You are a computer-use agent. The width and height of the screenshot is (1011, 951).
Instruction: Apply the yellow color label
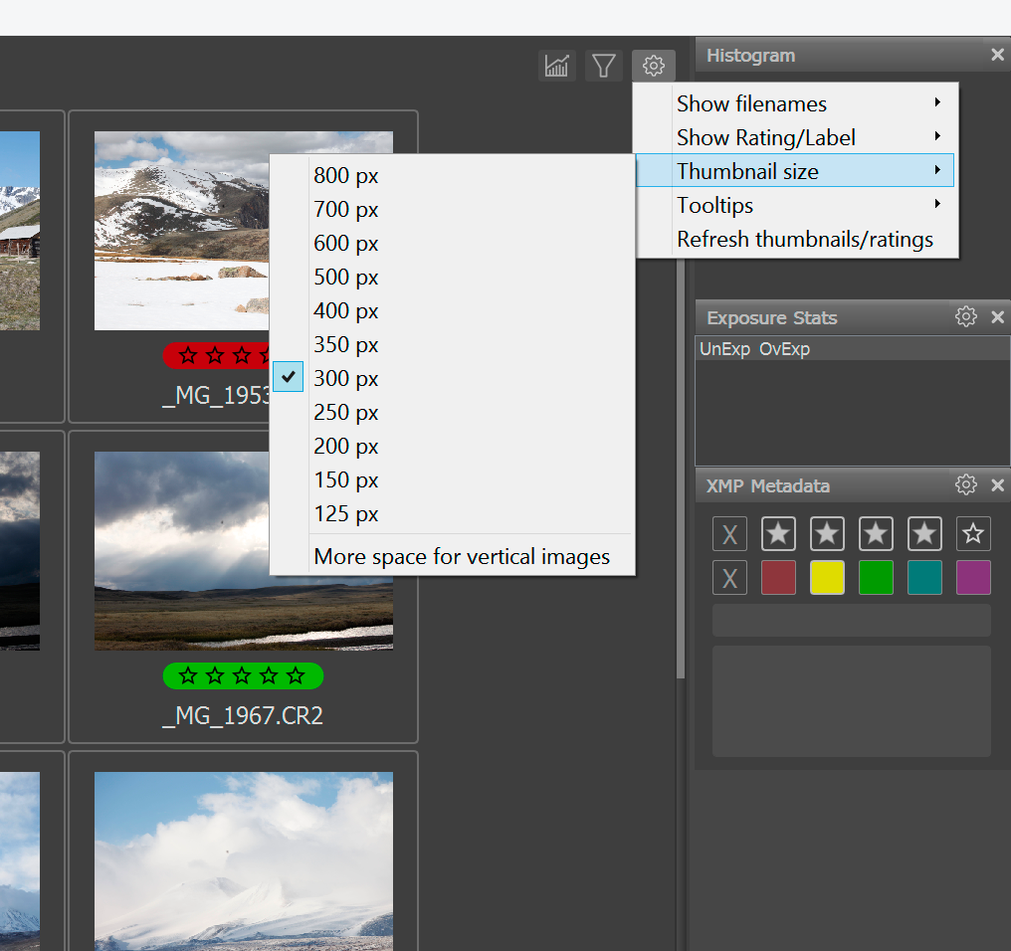[x=827, y=578]
